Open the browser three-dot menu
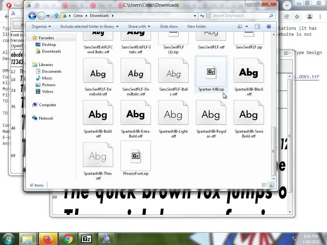Viewport: 327px width, 245px height. (x=320, y=17)
